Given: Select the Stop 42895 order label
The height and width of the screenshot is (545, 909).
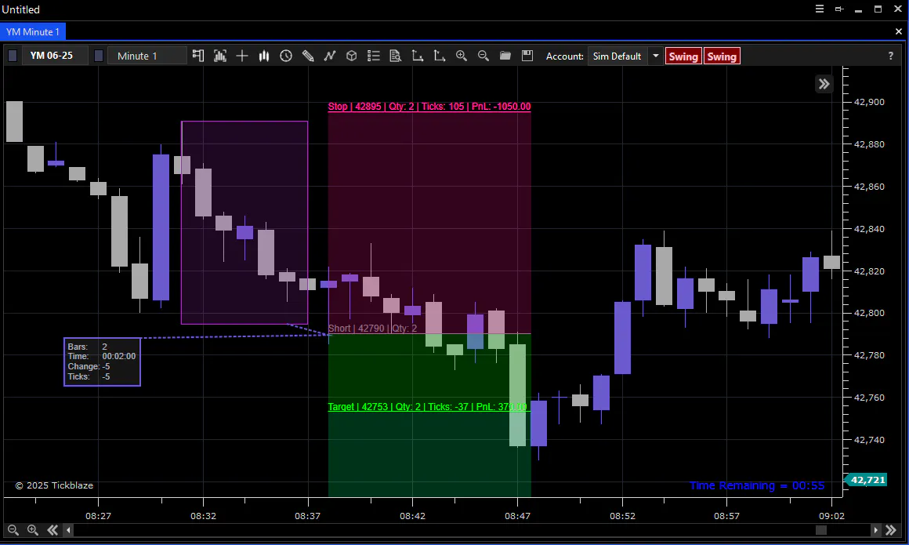Looking at the screenshot, I should 429,106.
